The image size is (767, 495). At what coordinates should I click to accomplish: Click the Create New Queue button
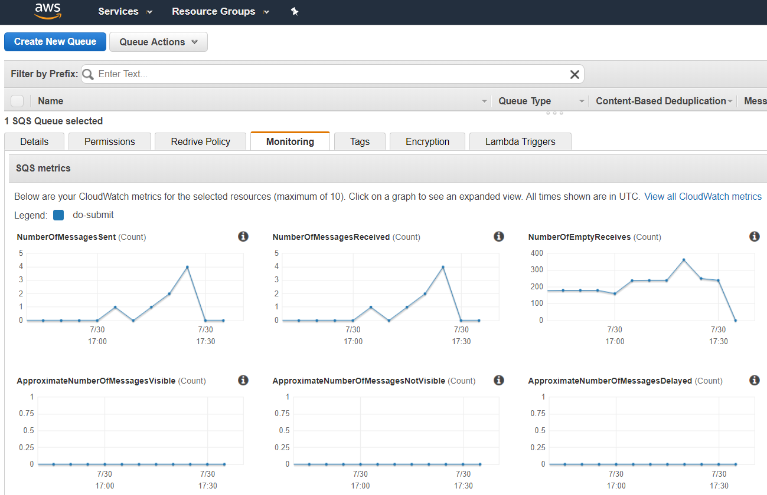55,42
